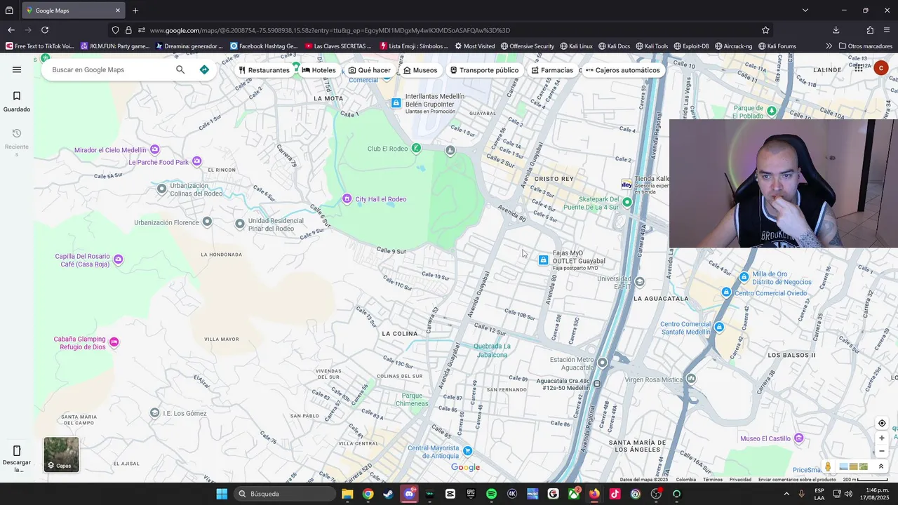The image size is (898, 505).
Task: Select the Le Parche Food Park pin
Action: (196, 161)
